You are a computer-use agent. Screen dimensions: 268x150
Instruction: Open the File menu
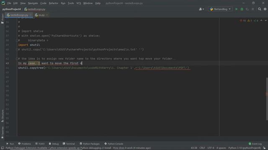point(9,3)
